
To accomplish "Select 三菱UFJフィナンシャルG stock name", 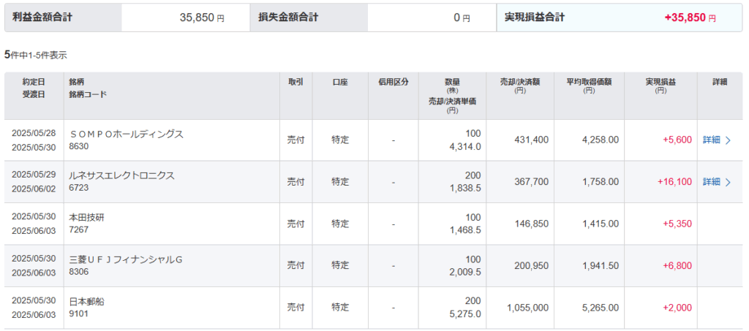I will pyautogui.click(x=125, y=259).
